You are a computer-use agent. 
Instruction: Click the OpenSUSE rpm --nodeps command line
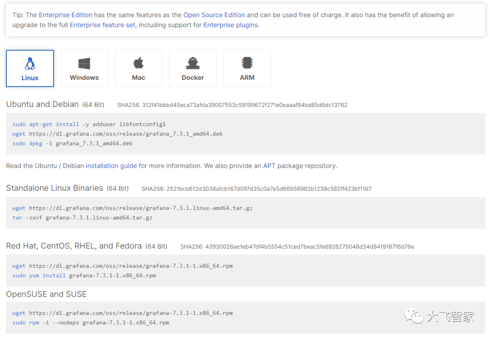click(x=91, y=323)
